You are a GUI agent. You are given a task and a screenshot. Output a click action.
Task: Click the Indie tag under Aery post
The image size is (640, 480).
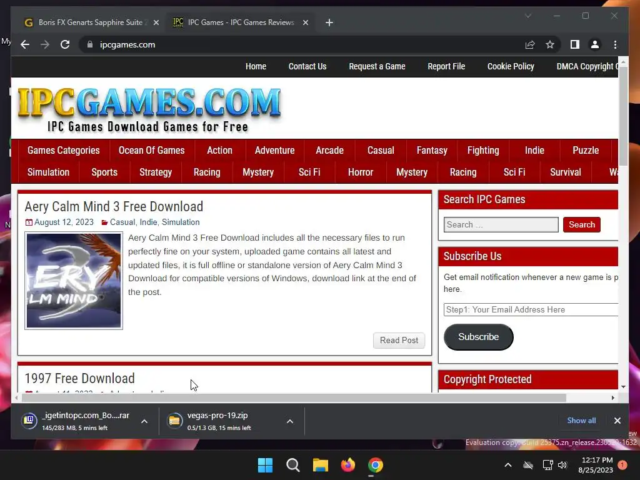click(x=148, y=222)
